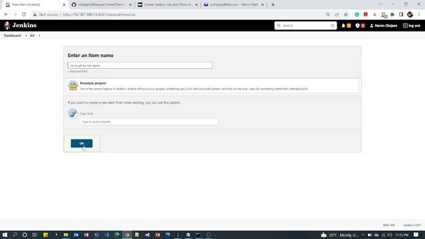
Task: Expand the Dashboard breadcrumb dropdown arrow
Action: tap(26, 35)
